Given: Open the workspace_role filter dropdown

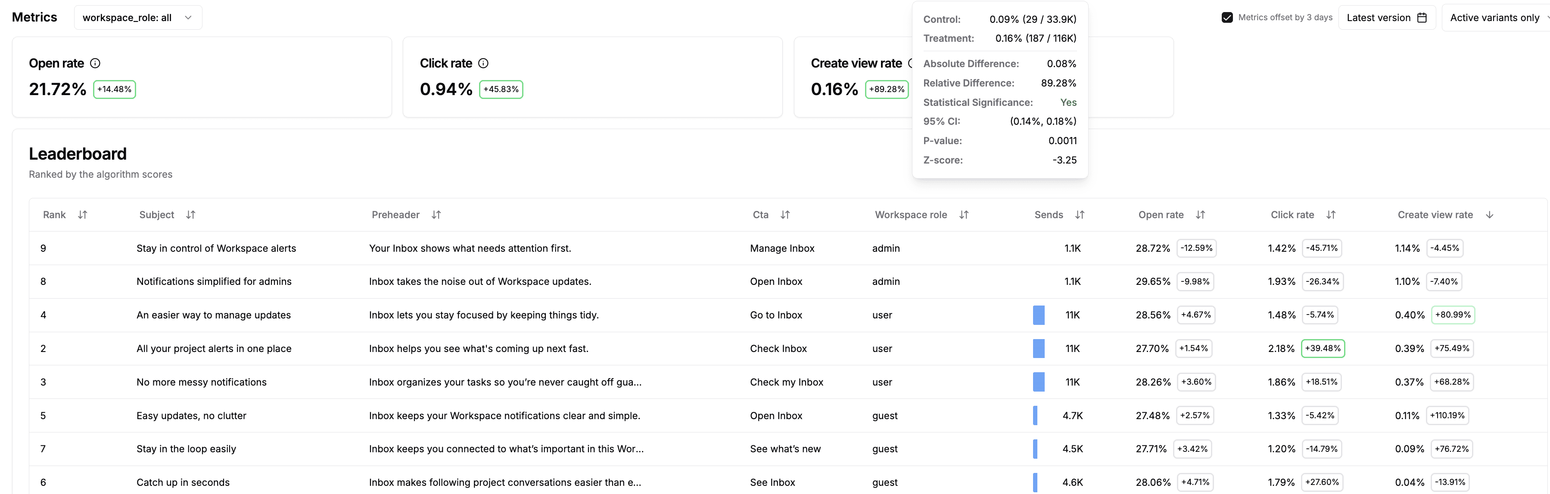Looking at the screenshot, I should click(x=138, y=18).
